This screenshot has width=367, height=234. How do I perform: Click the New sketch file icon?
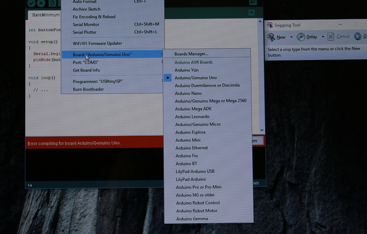[x=52, y=3]
